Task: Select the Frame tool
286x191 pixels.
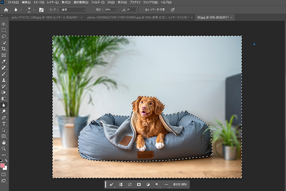Action: 4,55
